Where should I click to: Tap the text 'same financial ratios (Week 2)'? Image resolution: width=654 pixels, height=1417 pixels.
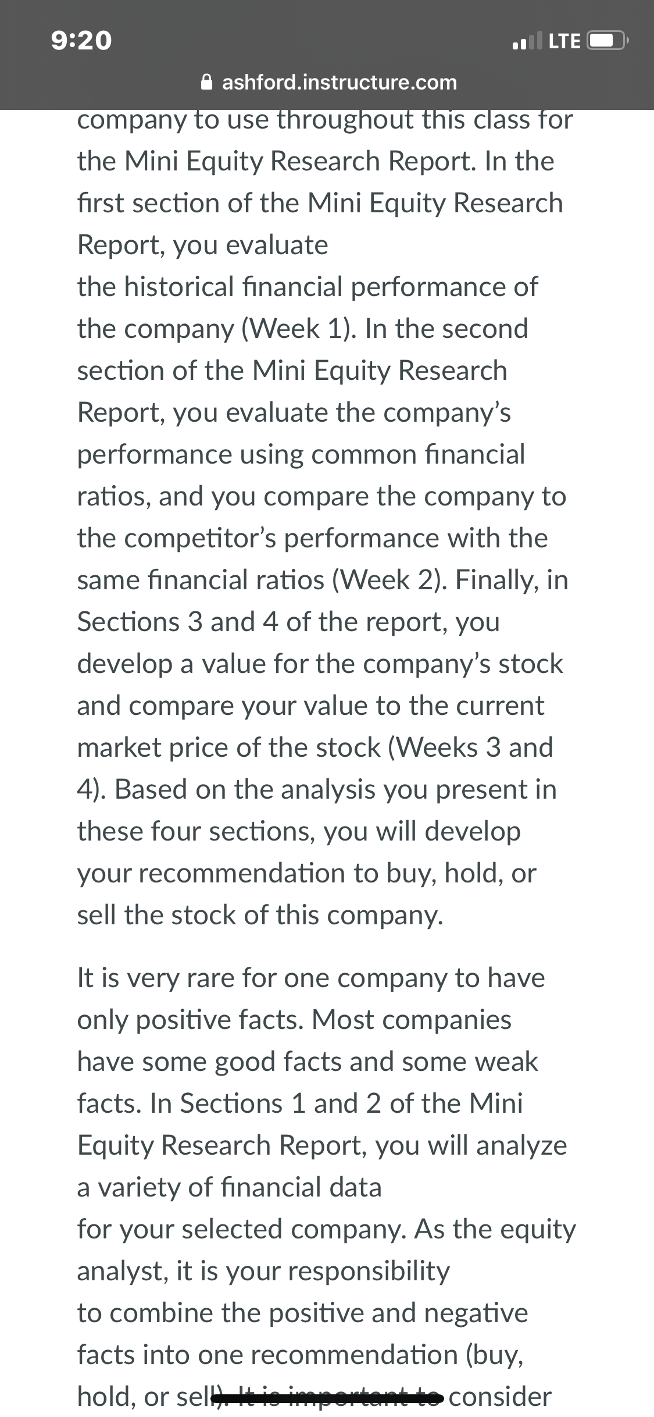click(x=262, y=580)
